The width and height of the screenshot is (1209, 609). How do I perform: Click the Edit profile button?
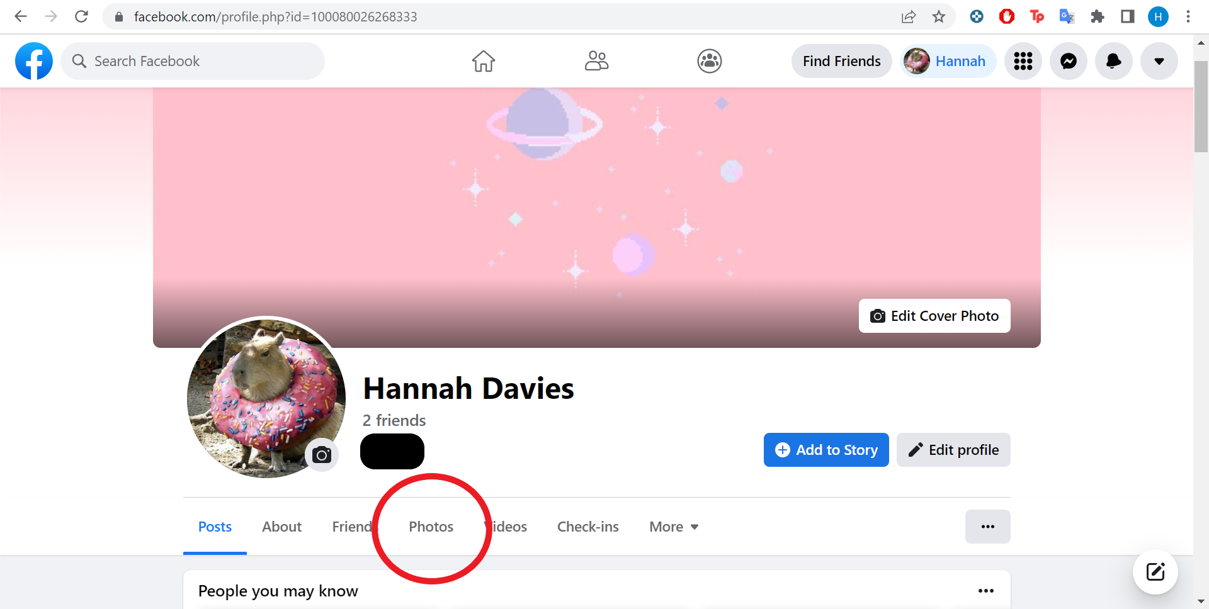953,450
